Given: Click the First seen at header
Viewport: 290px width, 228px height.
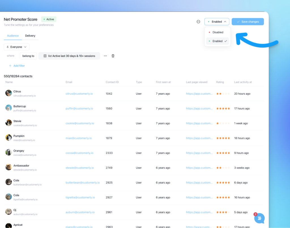Looking at the screenshot, I should pyautogui.click(x=163, y=82).
